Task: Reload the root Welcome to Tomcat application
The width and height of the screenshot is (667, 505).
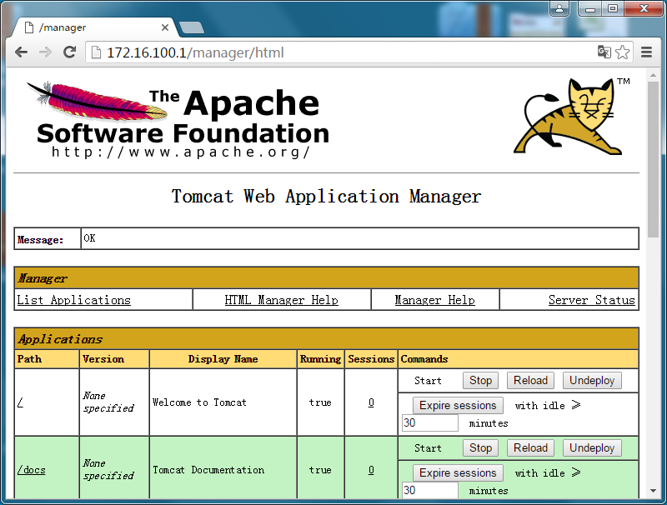Action: [530, 380]
